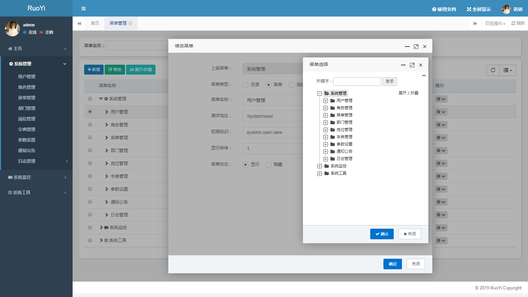The height and width of the screenshot is (297, 528).
Task: Expand the 系统工具 sidebar menu
Action: [36, 192]
